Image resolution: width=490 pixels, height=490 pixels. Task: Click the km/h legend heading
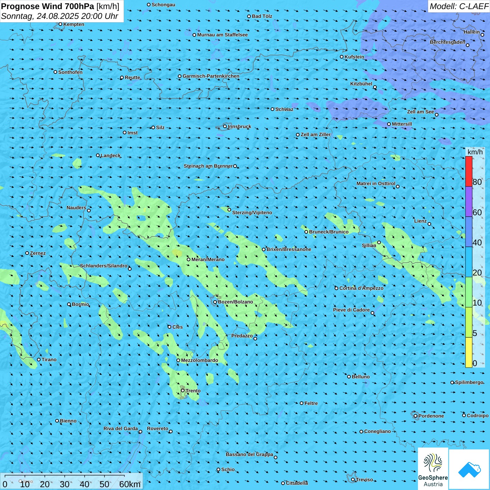coord(475,152)
